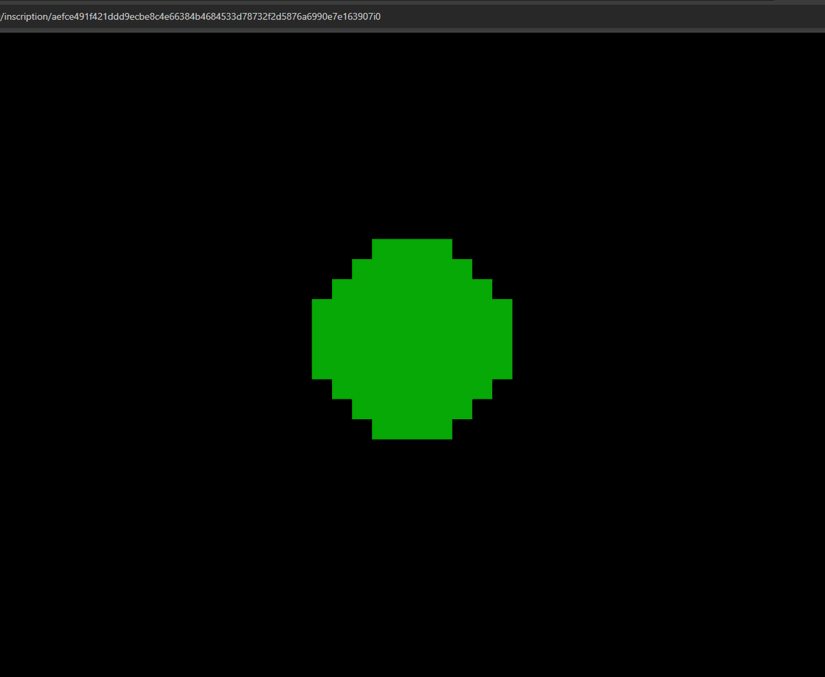Click the green pixel-art circle image
Viewport: 825px width, 677px height.
pyautogui.click(x=412, y=339)
